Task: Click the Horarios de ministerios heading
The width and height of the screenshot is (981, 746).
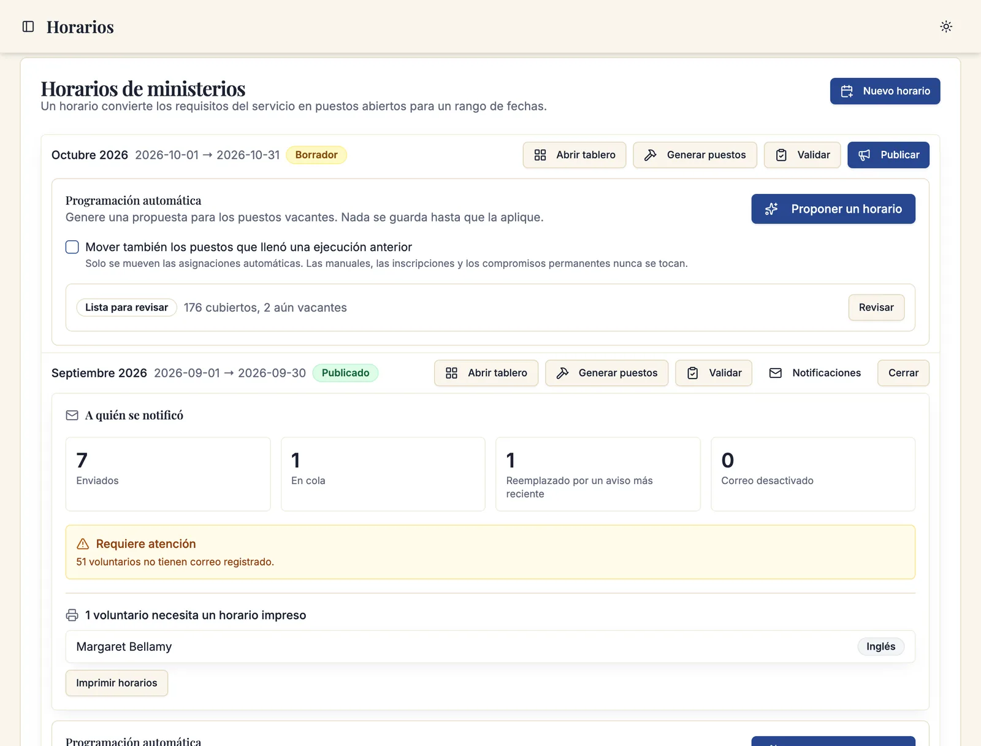Action: tap(143, 89)
